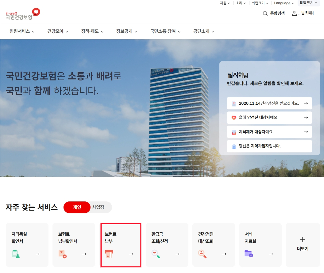Image resolution: width=324 pixels, height=273 pixels.
Task: Expand the 공단소개 menu
Action: point(204,31)
